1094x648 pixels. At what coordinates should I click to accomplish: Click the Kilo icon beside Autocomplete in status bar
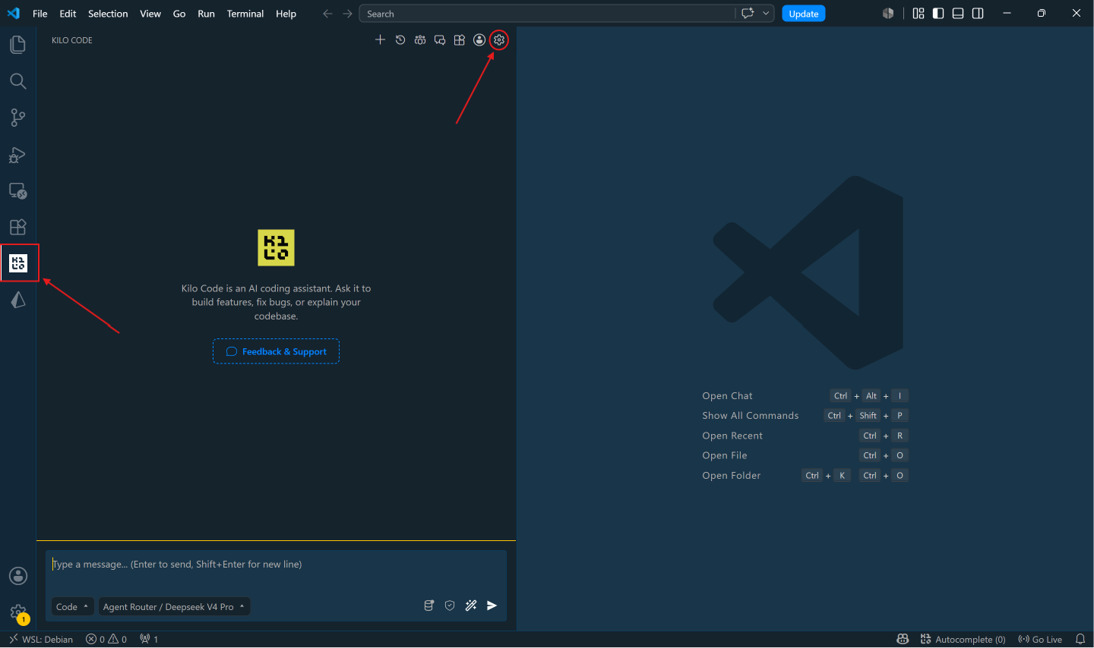925,640
